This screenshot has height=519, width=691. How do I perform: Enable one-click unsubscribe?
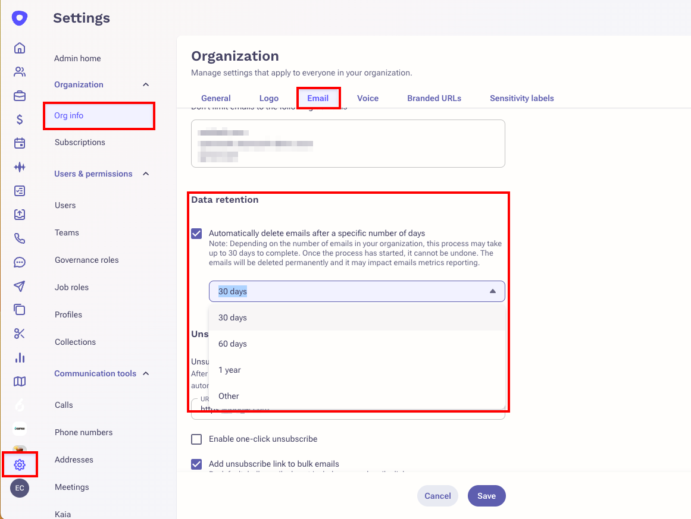click(196, 439)
